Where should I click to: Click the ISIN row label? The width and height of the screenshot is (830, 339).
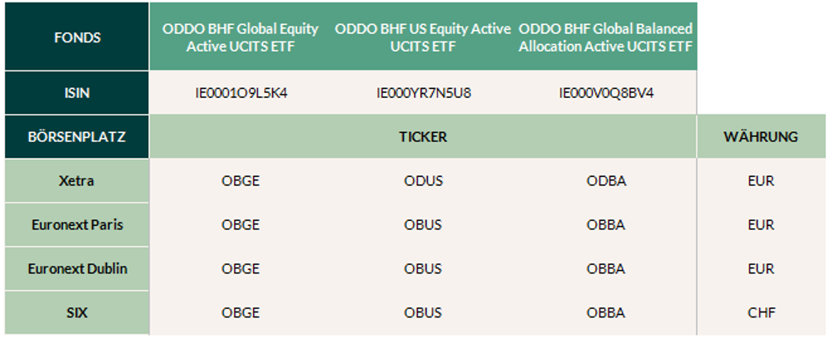coord(77,93)
